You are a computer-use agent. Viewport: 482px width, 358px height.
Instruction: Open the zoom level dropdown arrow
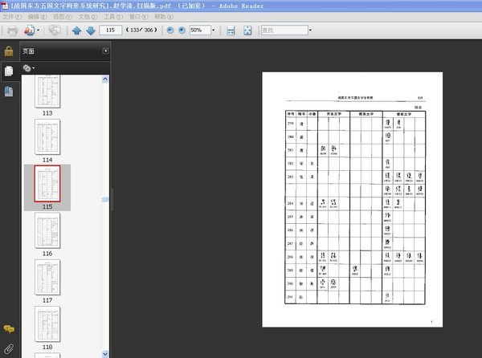coord(214,30)
